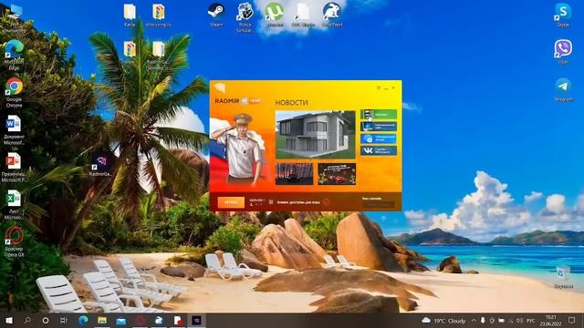Open the white file shortcut beside uTorrent
This screenshot has width=584, height=328.
click(303, 15)
